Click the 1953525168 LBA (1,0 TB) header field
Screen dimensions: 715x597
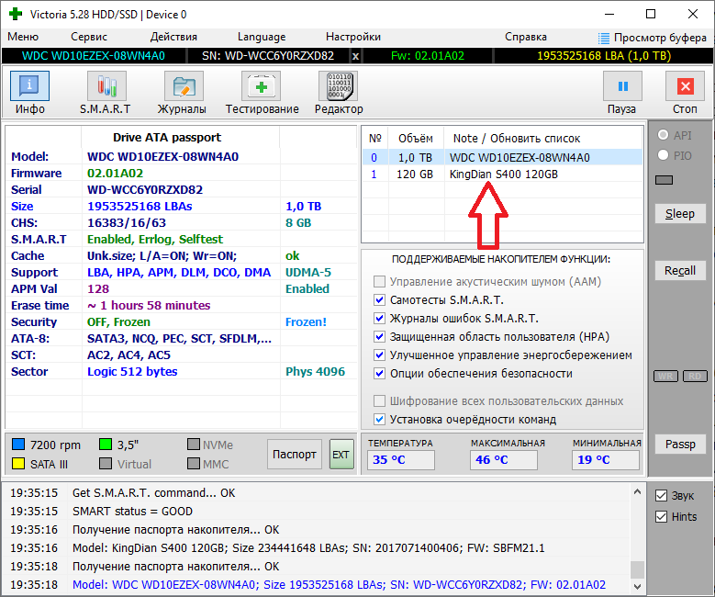(x=603, y=56)
